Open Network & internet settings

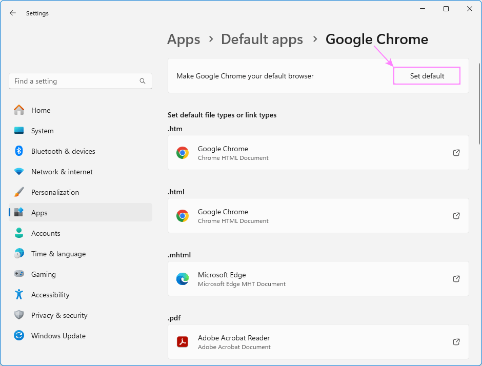pyautogui.click(x=80, y=172)
